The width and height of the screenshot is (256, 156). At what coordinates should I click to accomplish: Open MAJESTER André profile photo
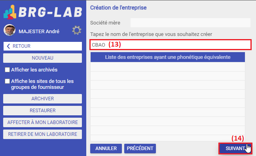[x=9, y=30]
